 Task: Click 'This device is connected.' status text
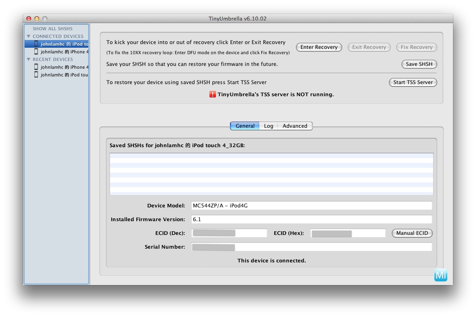(x=271, y=260)
